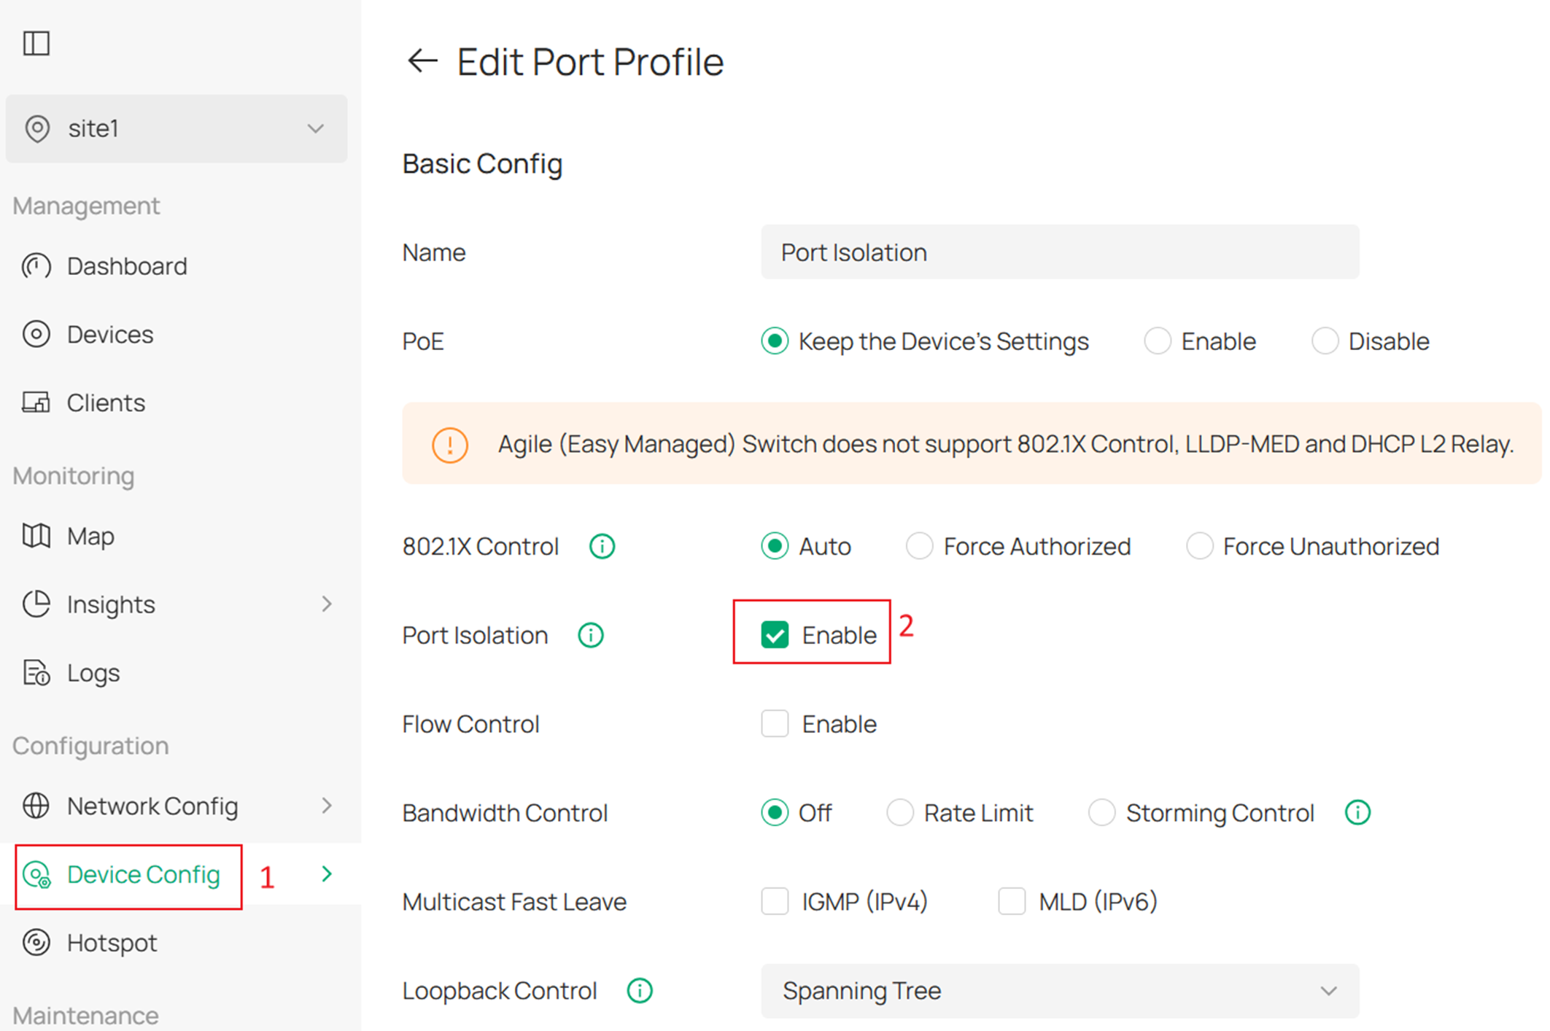Select Force Authorized for 802.1X Control
The image size is (1550, 1031).
tap(920, 545)
